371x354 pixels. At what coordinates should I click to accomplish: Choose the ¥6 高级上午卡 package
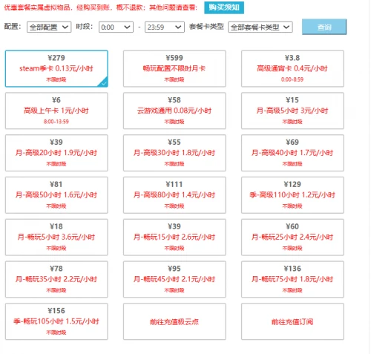pos(56,111)
